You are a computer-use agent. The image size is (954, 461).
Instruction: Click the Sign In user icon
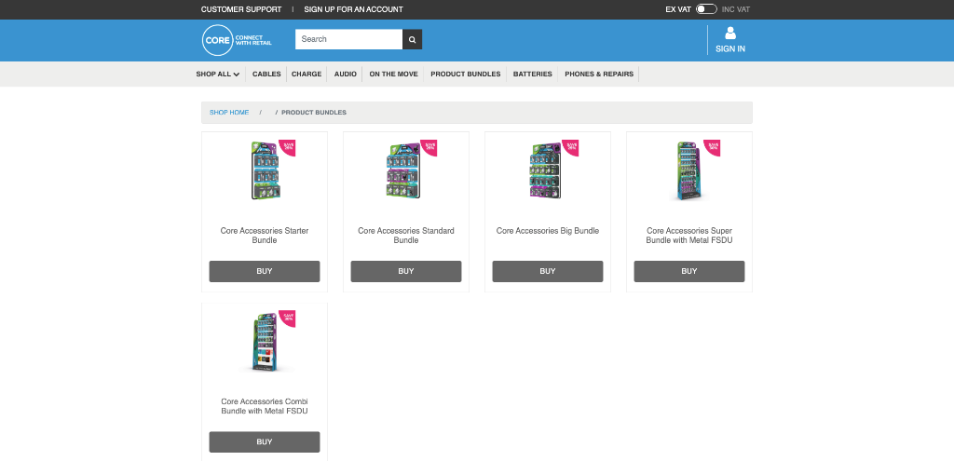tap(730, 33)
